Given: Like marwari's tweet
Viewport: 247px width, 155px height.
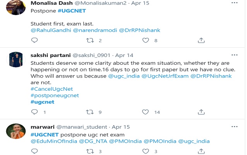Looking at the screenshot, I should (x=146, y=152).
